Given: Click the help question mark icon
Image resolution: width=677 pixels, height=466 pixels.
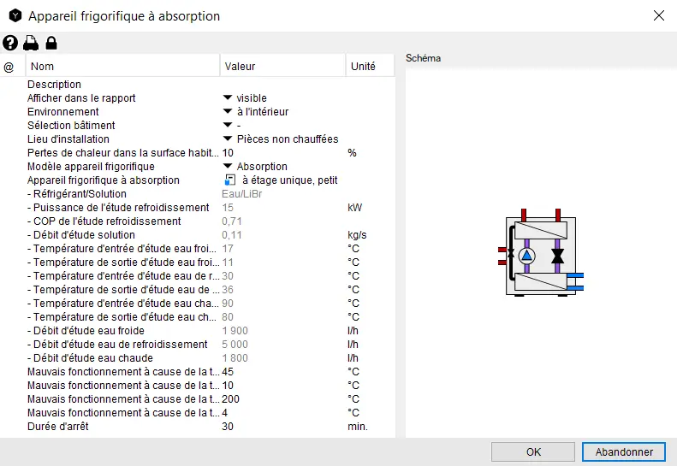Looking at the screenshot, I should click(10, 43).
